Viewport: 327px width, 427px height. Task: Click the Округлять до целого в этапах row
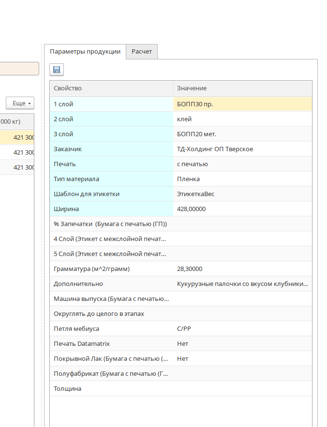(x=111, y=313)
